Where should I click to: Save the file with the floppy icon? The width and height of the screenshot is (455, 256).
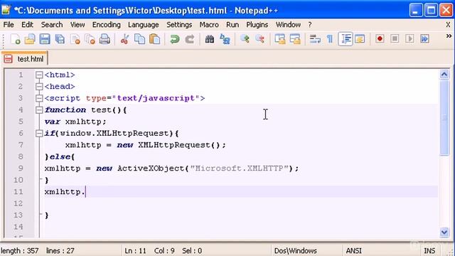pos(45,39)
